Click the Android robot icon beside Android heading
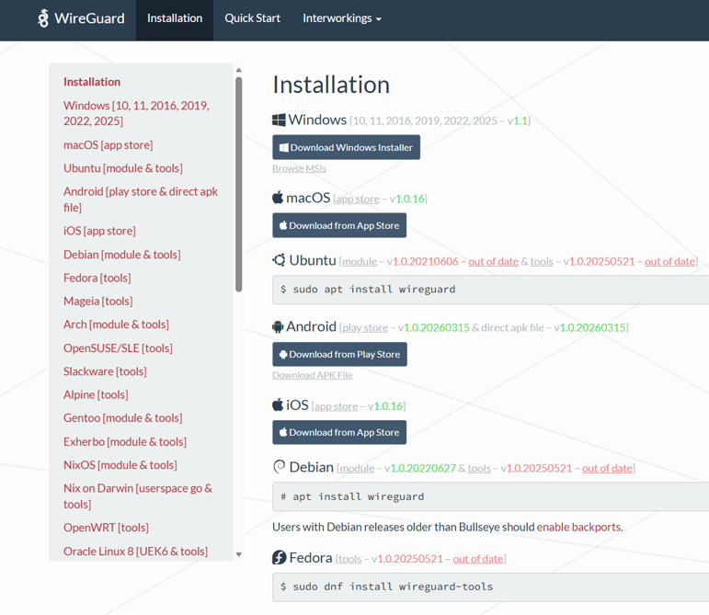This screenshot has height=615, width=709. point(278,326)
